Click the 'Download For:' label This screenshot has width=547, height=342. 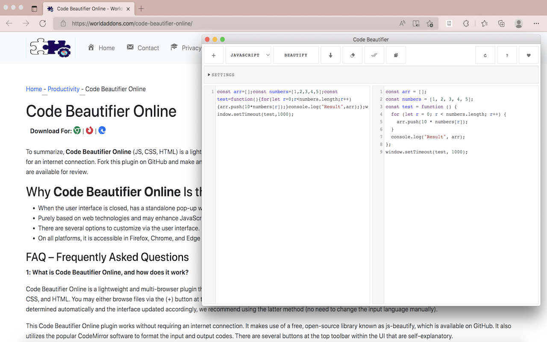[x=51, y=131]
